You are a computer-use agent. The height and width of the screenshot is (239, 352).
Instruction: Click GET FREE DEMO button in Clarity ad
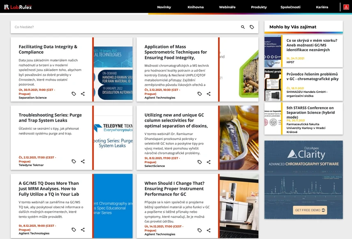click(x=310, y=210)
